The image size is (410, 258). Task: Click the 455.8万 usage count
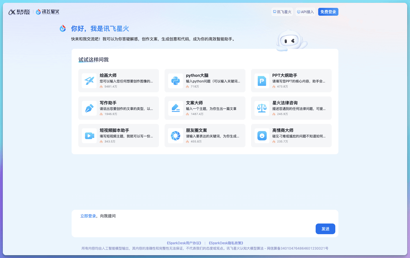[x=196, y=142]
